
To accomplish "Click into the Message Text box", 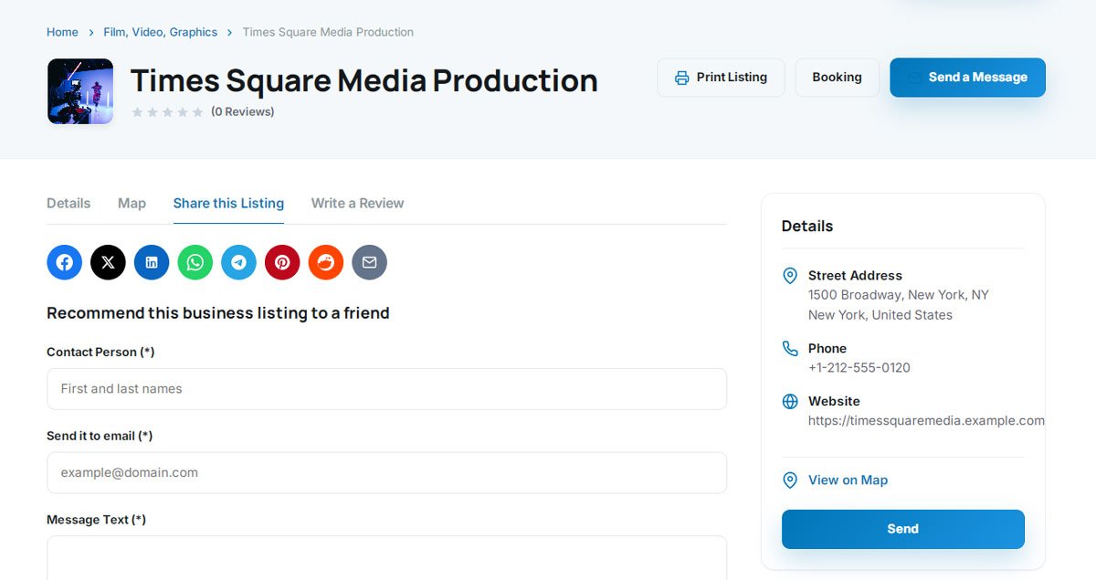I will tap(386, 558).
